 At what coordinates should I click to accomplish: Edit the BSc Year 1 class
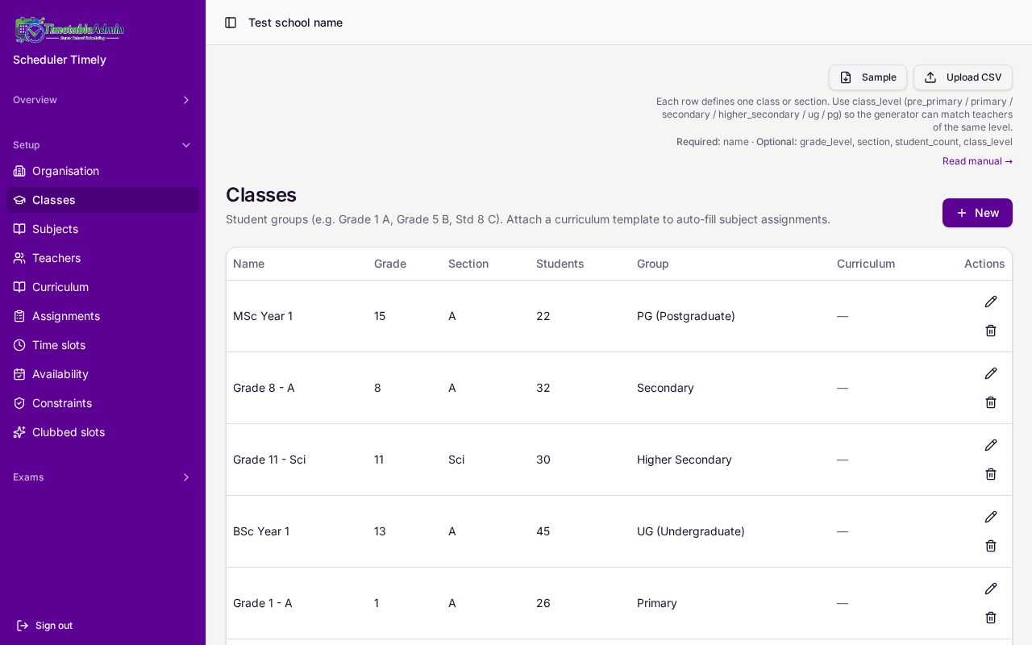(991, 517)
